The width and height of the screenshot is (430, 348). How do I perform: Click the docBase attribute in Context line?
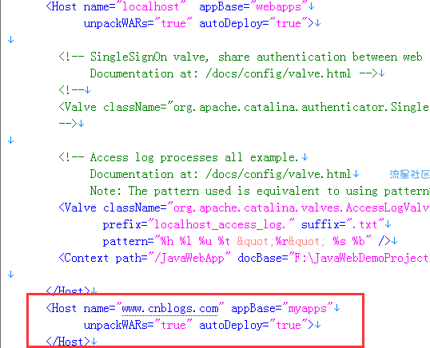(259, 258)
